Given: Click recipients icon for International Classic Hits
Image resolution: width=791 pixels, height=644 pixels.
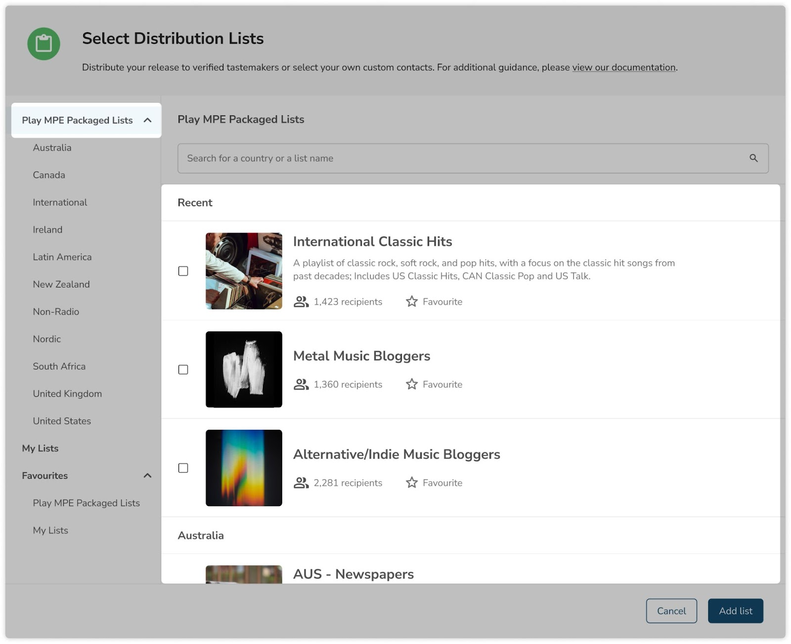Looking at the screenshot, I should point(301,302).
